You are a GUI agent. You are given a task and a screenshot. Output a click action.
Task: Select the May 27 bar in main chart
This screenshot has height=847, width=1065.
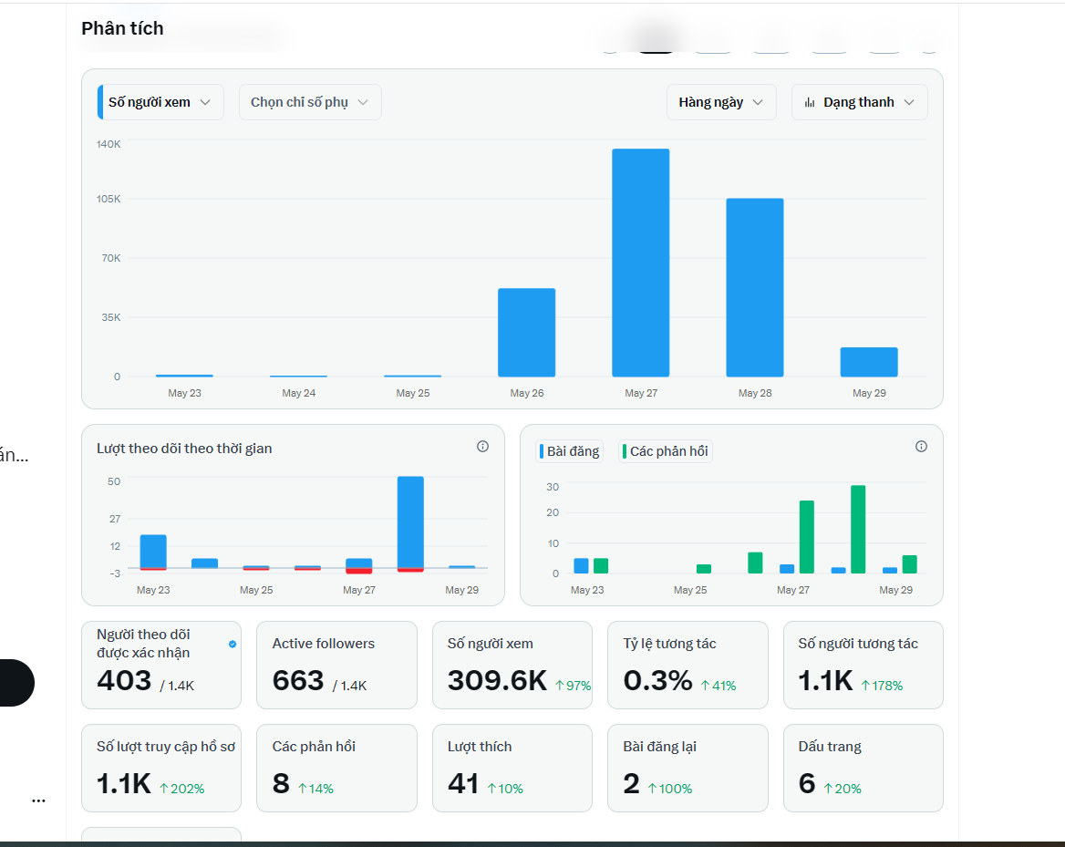pyautogui.click(x=640, y=263)
